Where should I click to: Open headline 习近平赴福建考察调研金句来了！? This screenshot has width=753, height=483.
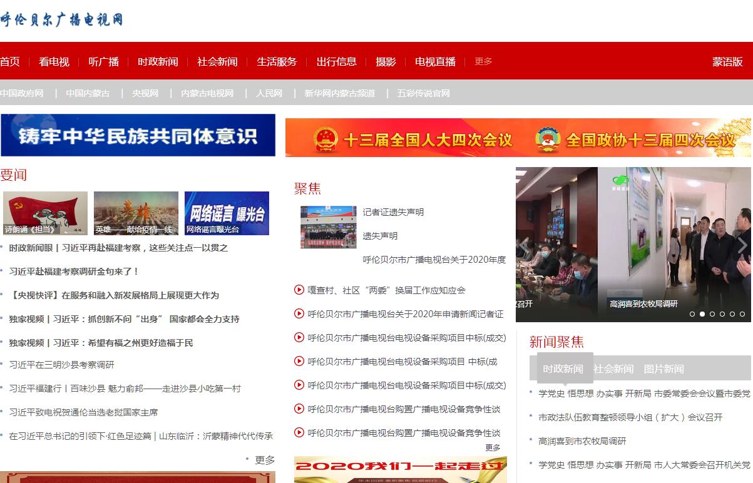coord(74,272)
